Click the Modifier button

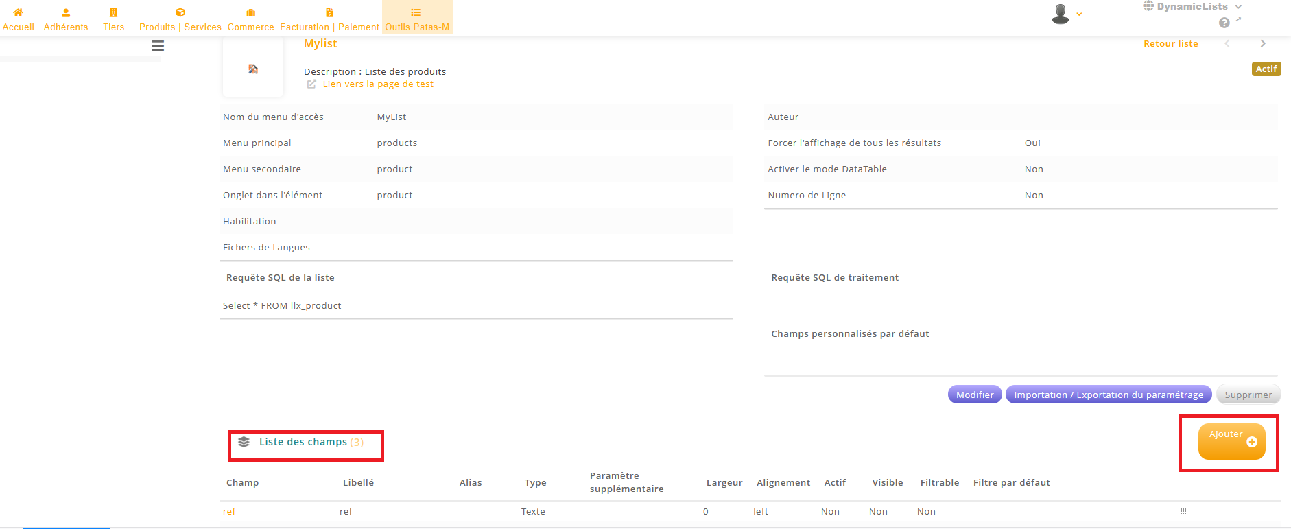974,395
